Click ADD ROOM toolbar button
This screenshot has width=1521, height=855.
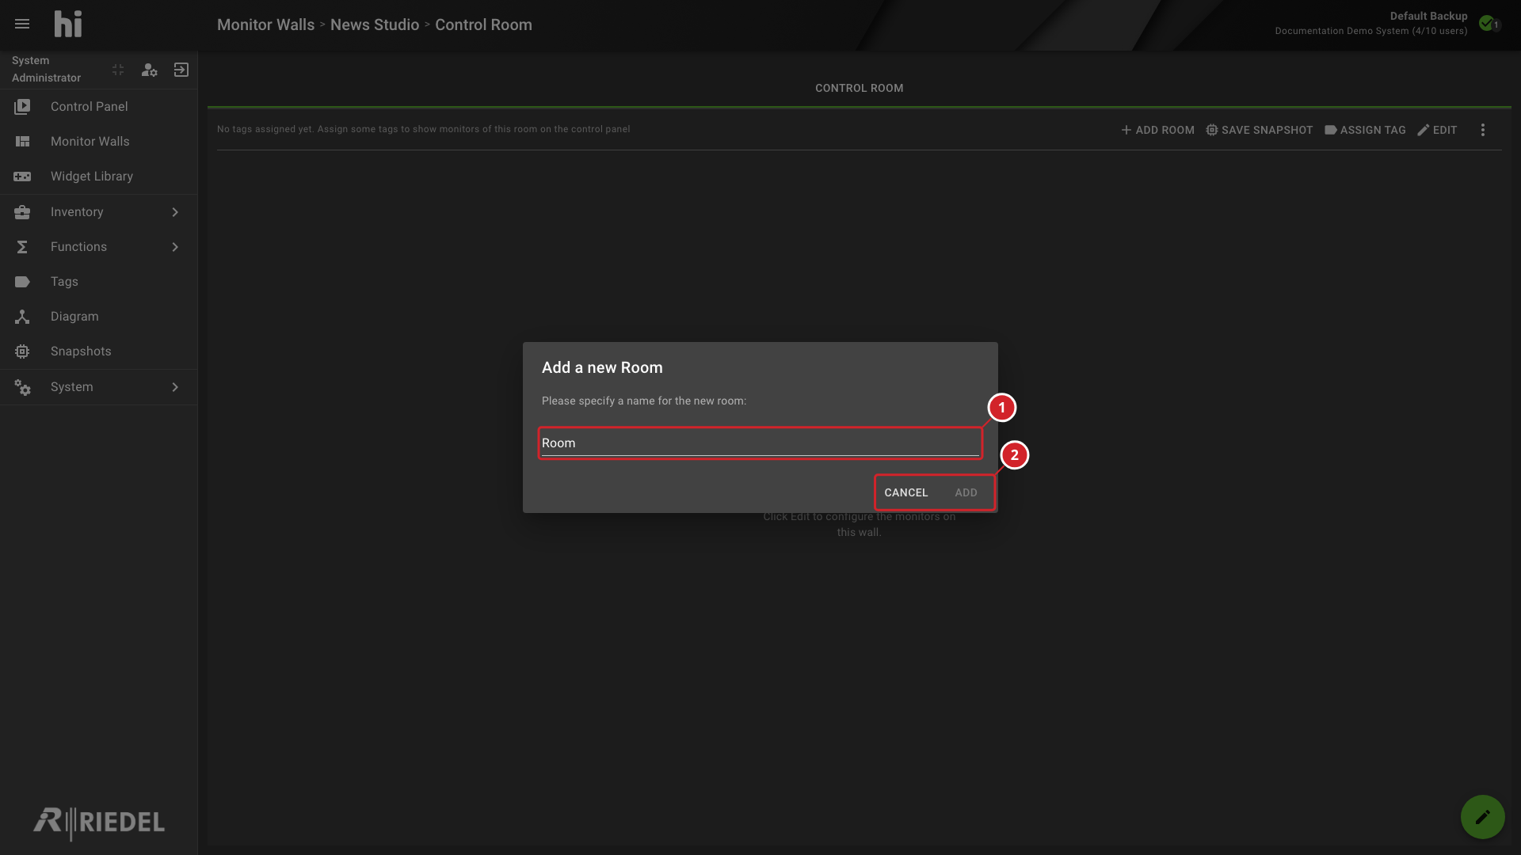click(x=1157, y=130)
